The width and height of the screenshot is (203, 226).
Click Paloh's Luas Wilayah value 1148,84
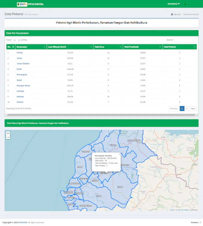point(70,69)
